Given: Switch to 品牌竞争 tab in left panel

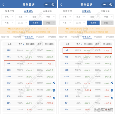Looking at the screenshot, I should (x=47, y=11).
